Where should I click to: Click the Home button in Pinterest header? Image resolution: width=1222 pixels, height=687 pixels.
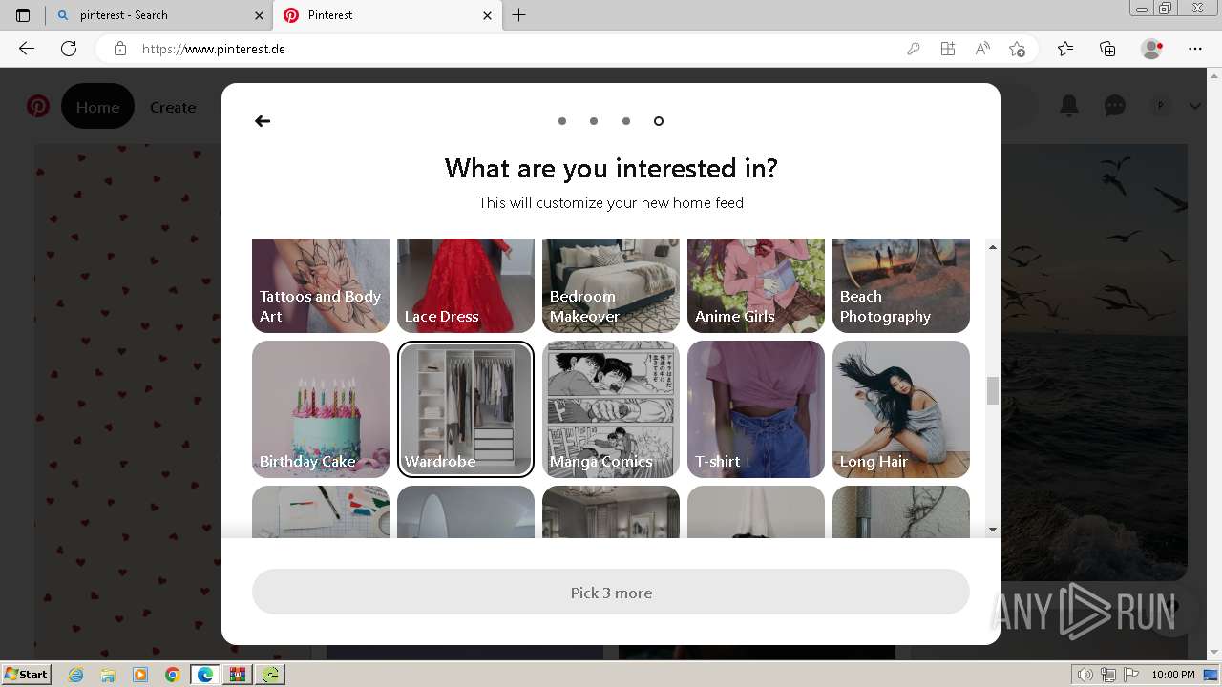[97, 107]
